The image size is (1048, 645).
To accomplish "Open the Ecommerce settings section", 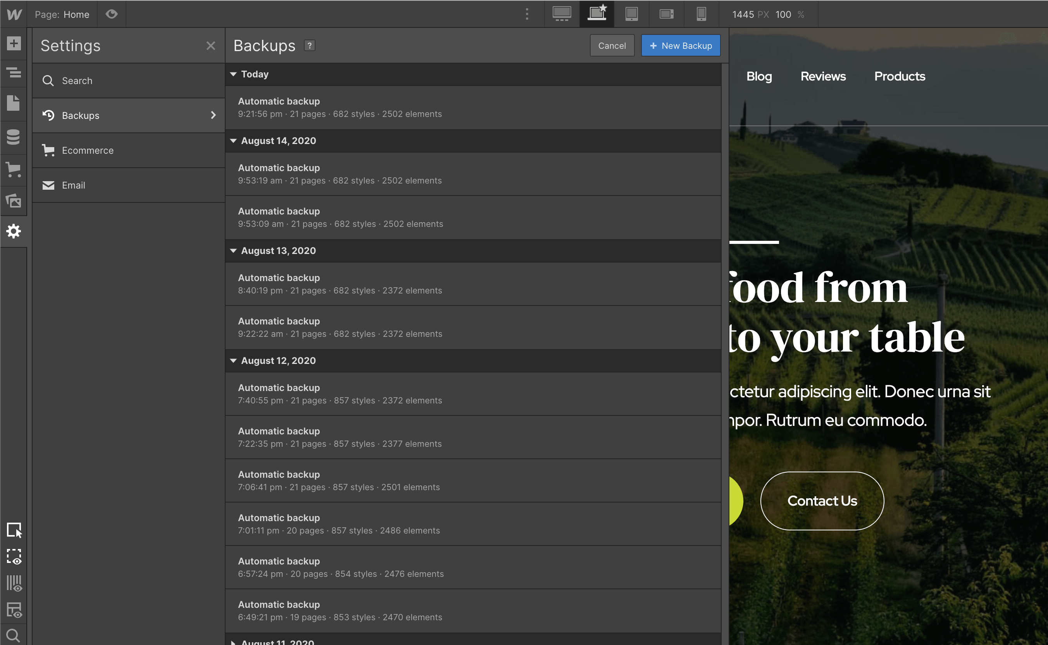I will click(x=88, y=150).
